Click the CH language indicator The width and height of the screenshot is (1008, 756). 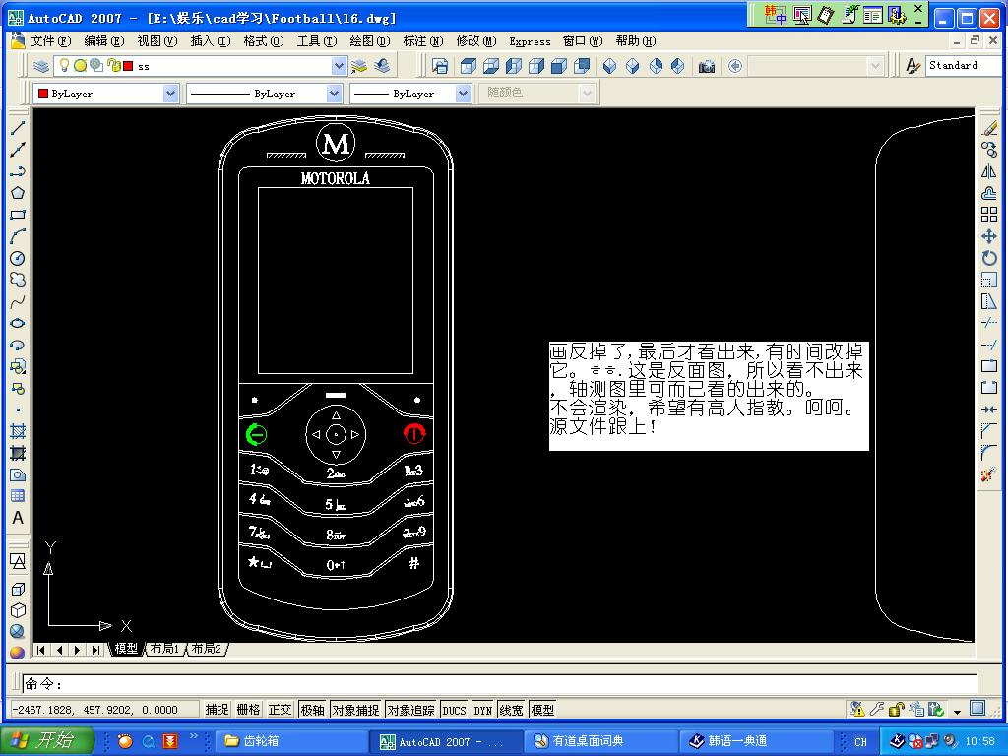click(860, 742)
